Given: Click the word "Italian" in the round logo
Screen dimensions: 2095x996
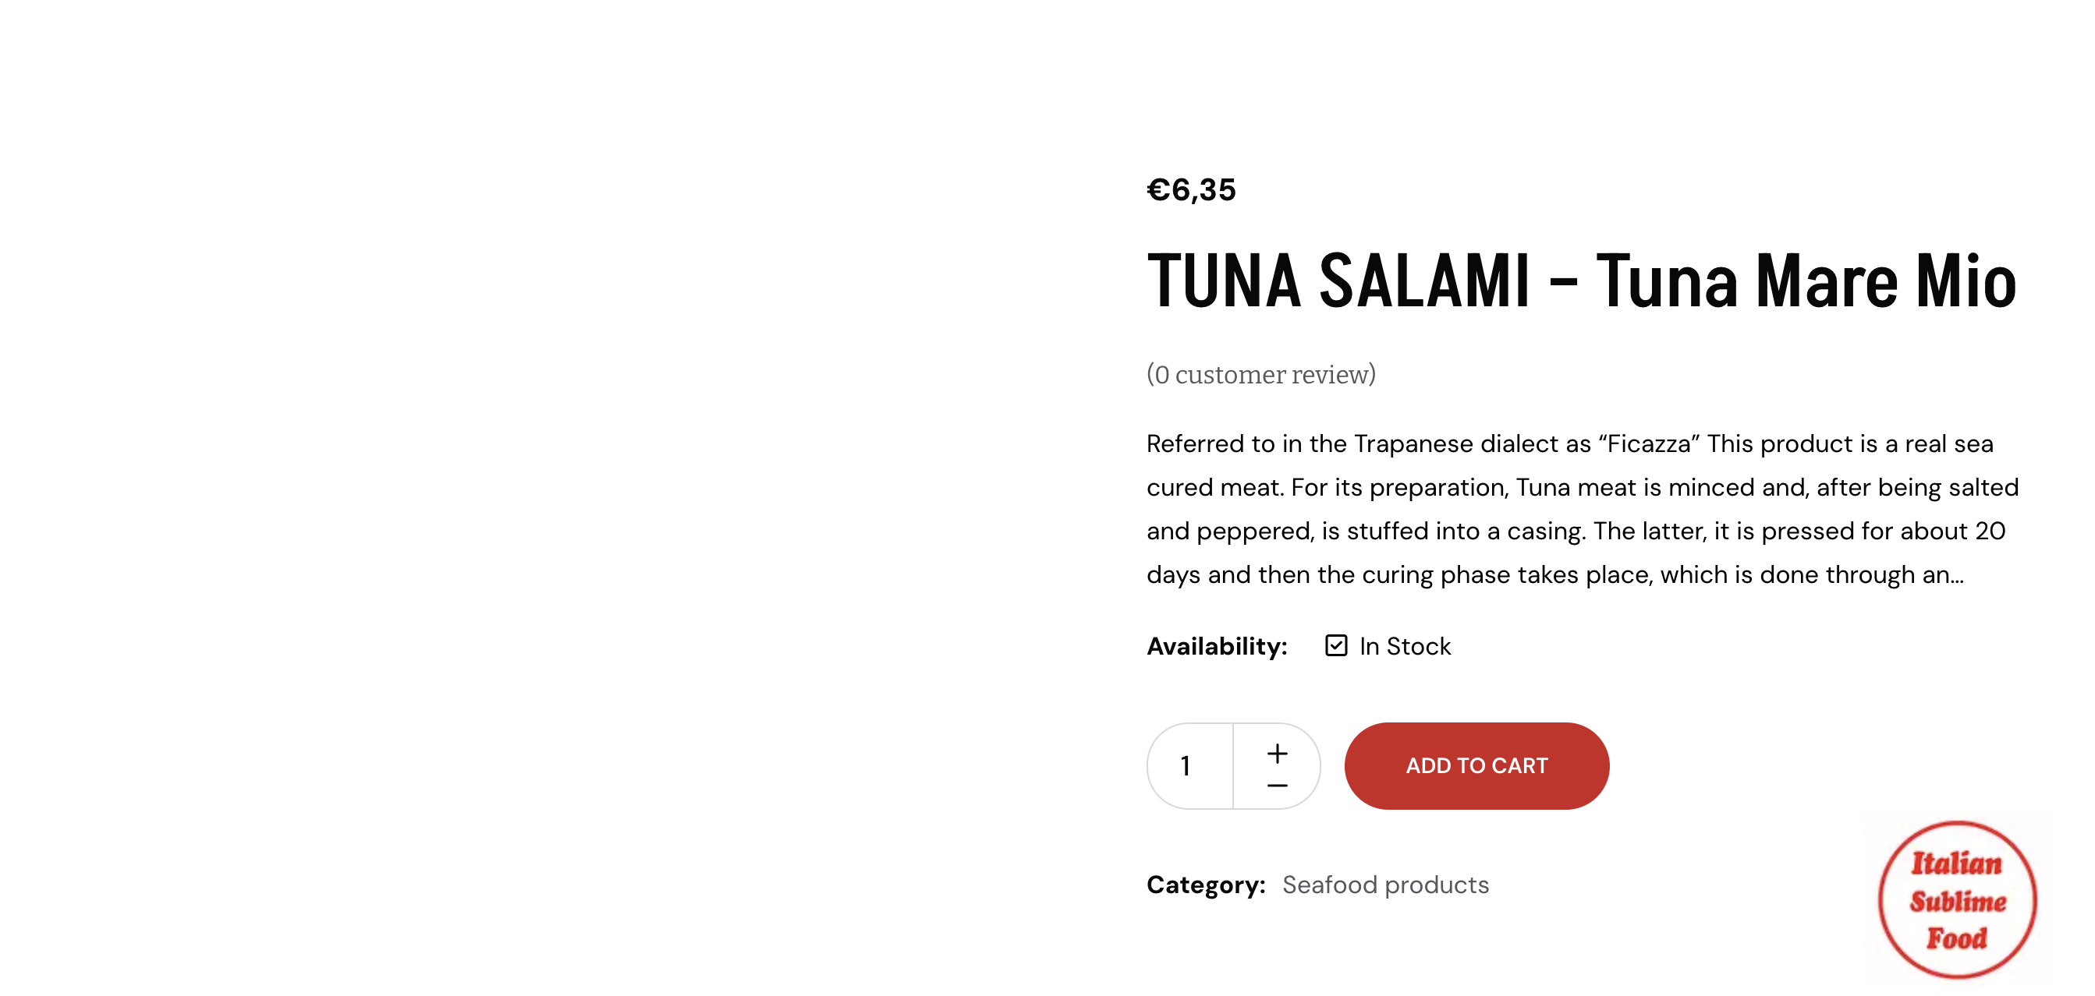Looking at the screenshot, I should pyautogui.click(x=1957, y=863).
